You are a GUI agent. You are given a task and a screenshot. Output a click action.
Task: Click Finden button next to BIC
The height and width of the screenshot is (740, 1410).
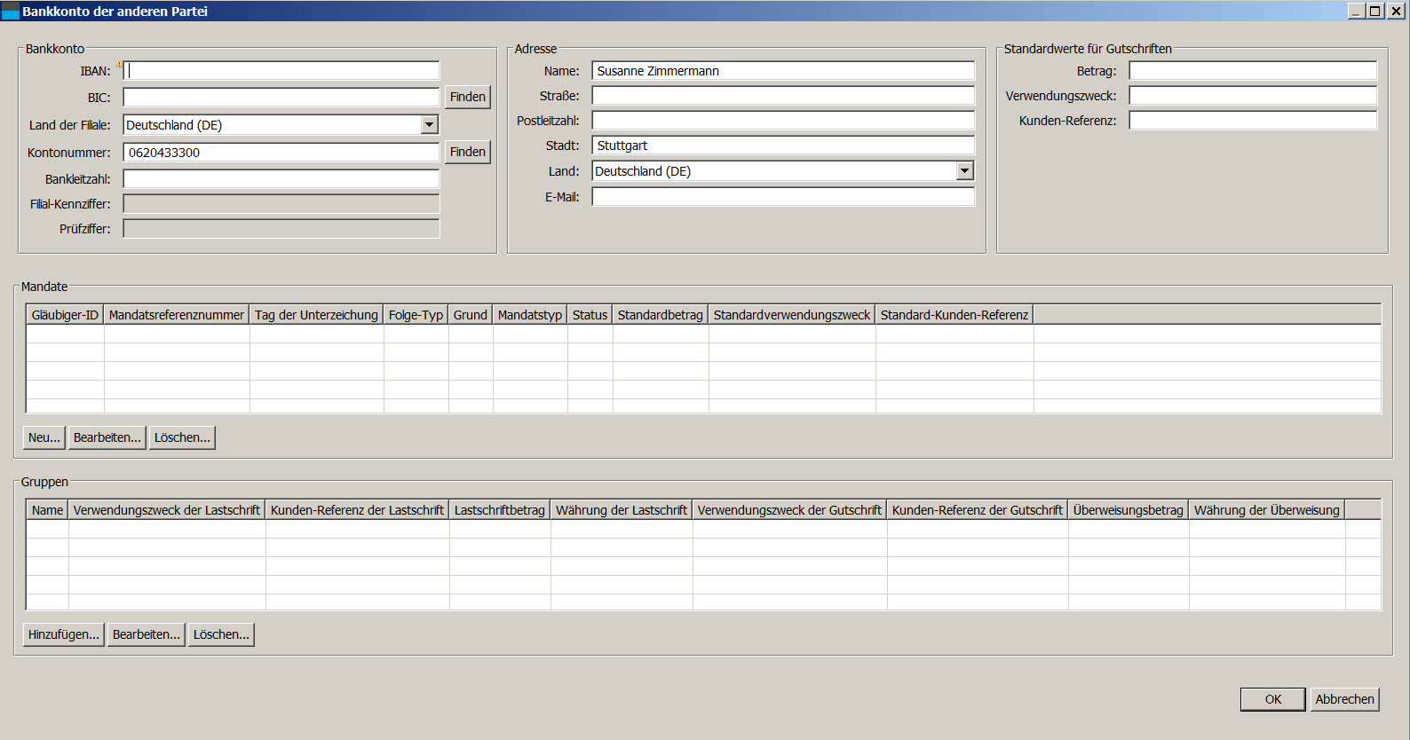(468, 97)
